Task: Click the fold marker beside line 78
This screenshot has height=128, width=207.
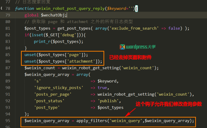Action: [x=1, y=9]
